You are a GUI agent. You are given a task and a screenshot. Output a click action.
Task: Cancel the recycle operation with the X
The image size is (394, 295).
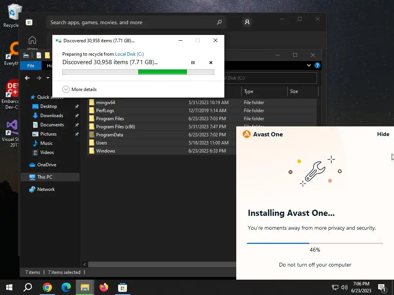211,63
